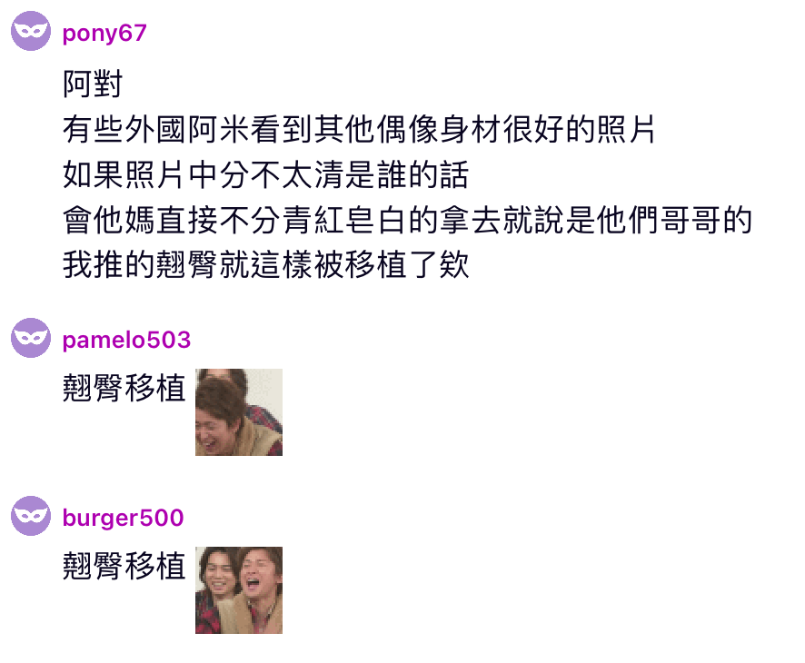Open the pamelo503 username link
Image resolution: width=805 pixels, height=663 pixels.
[x=126, y=340]
